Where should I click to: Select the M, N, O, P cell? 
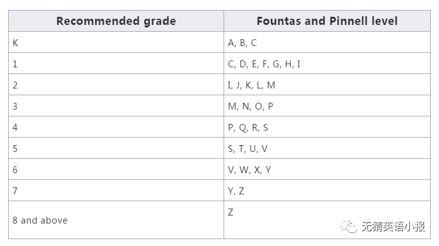327,106
